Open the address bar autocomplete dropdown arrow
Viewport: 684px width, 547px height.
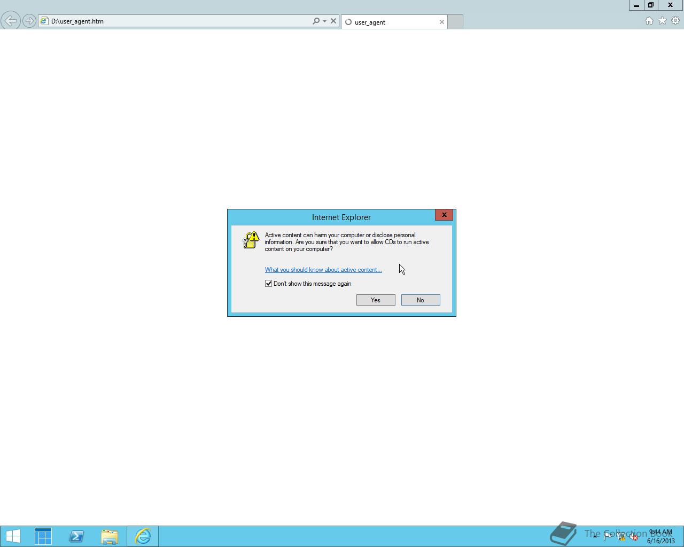324,21
